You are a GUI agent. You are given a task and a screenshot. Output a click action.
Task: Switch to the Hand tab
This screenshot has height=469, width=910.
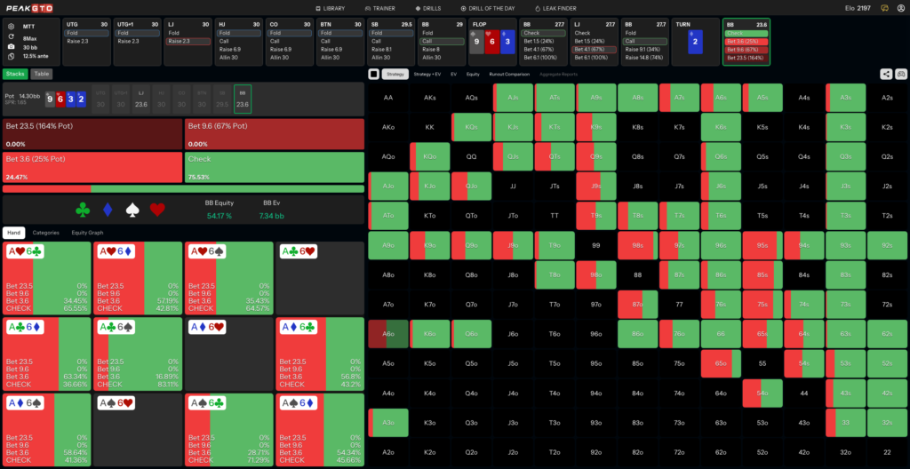14,232
